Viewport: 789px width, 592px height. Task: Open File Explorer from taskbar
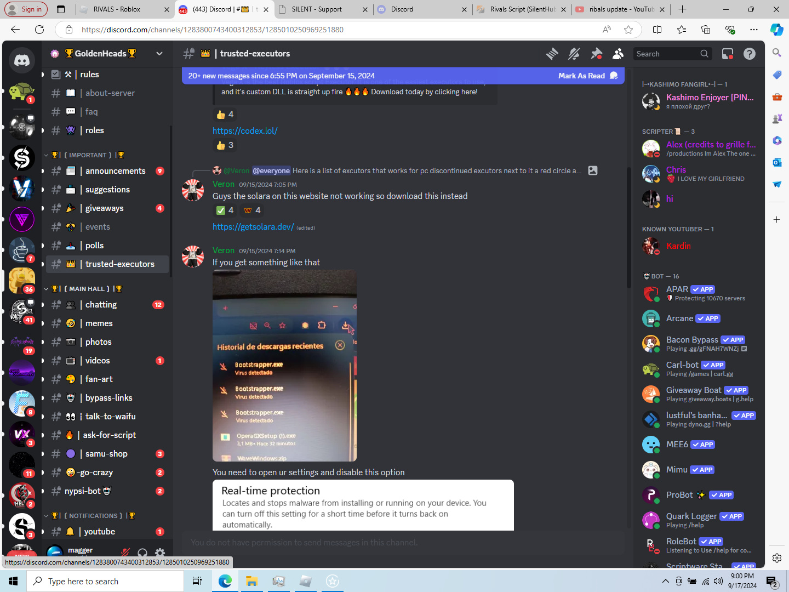pos(251,581)
